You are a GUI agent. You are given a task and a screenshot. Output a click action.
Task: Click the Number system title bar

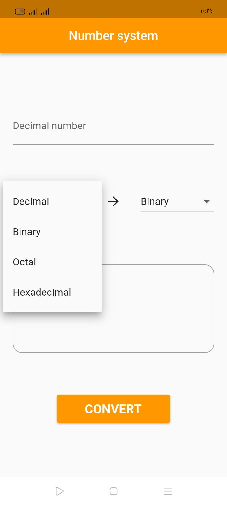[x=113, y=36]
